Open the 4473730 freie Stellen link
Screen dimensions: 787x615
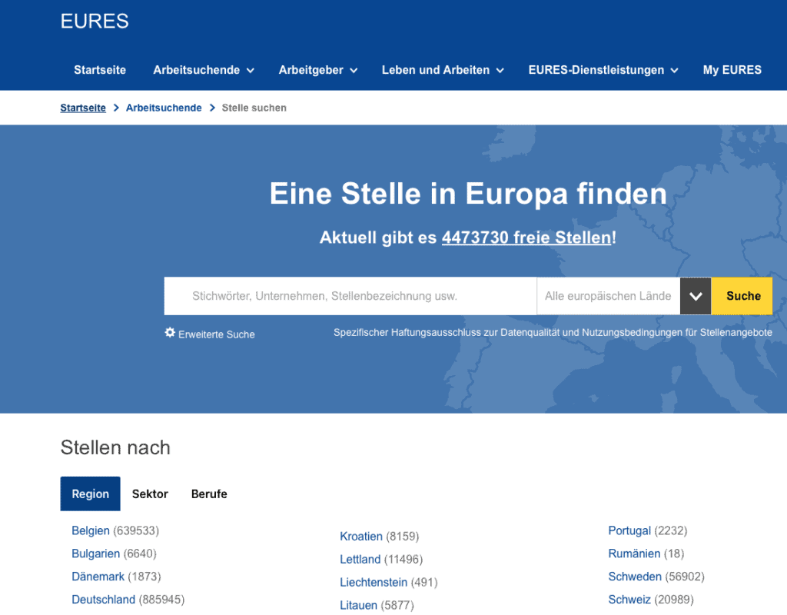point(526,238)
